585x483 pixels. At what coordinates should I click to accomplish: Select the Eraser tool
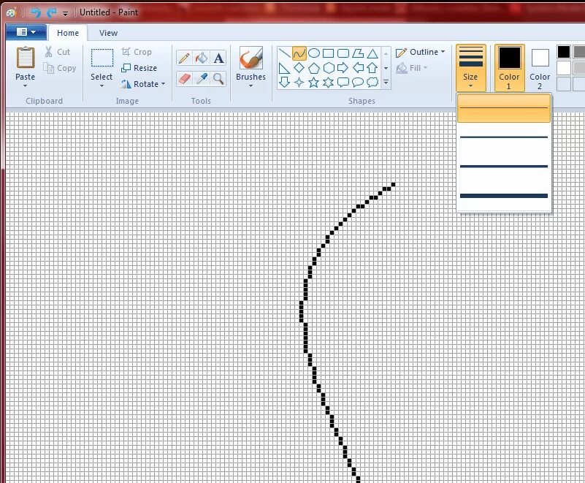pyautogui.click(x=184, y=79)
